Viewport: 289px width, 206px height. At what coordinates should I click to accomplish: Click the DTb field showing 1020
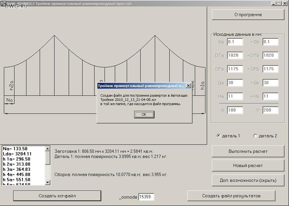coord(270,55)
